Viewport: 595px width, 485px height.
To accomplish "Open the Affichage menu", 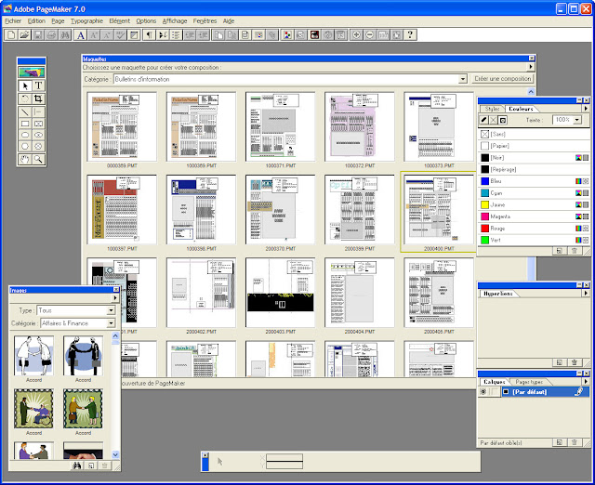I will click(175, 21).
